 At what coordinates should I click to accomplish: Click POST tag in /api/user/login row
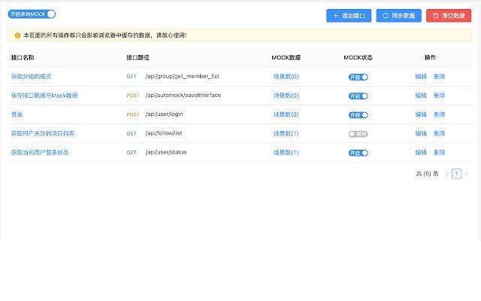point(133,114)
